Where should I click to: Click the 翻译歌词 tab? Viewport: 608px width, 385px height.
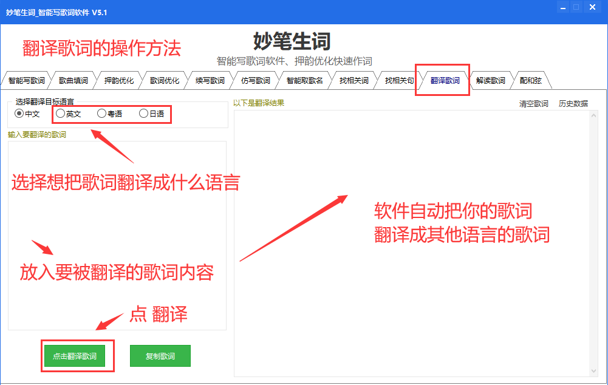445,81
